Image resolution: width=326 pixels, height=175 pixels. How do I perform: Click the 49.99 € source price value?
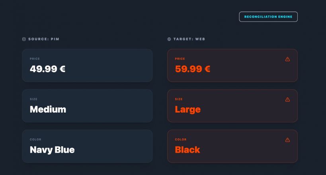47,69
